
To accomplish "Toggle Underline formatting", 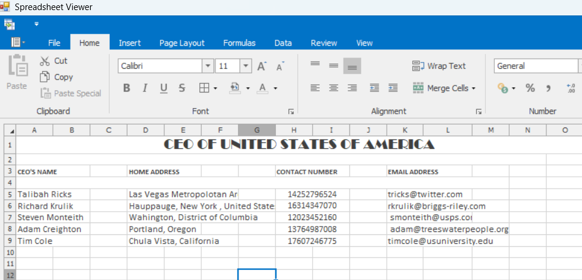I will [163, 88].
